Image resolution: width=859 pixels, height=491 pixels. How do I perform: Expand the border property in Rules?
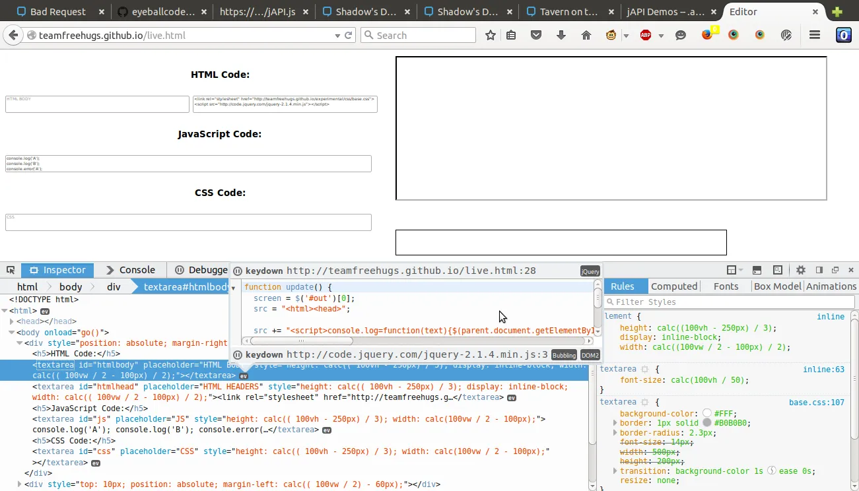(615, 423)
